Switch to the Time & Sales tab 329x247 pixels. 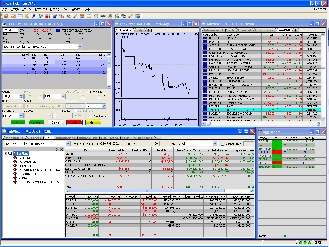pyautogui.click(x=264, y=30)
